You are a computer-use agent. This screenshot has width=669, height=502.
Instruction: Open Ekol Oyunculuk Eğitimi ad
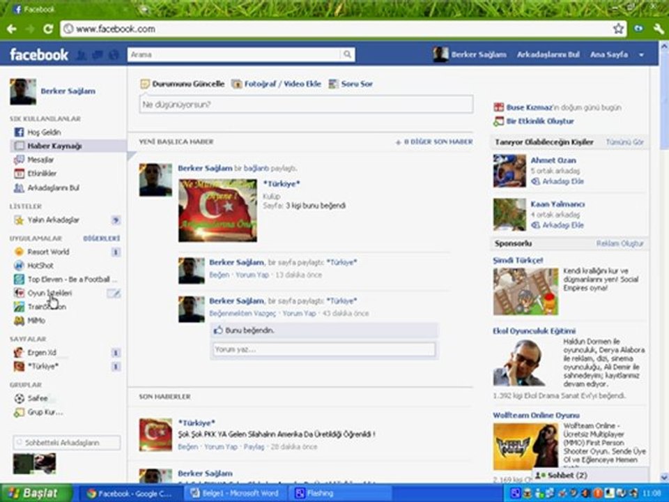tap(534, 330)
